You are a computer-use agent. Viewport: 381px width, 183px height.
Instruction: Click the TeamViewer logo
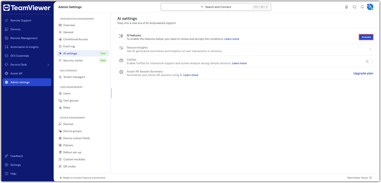pos(27,8)
